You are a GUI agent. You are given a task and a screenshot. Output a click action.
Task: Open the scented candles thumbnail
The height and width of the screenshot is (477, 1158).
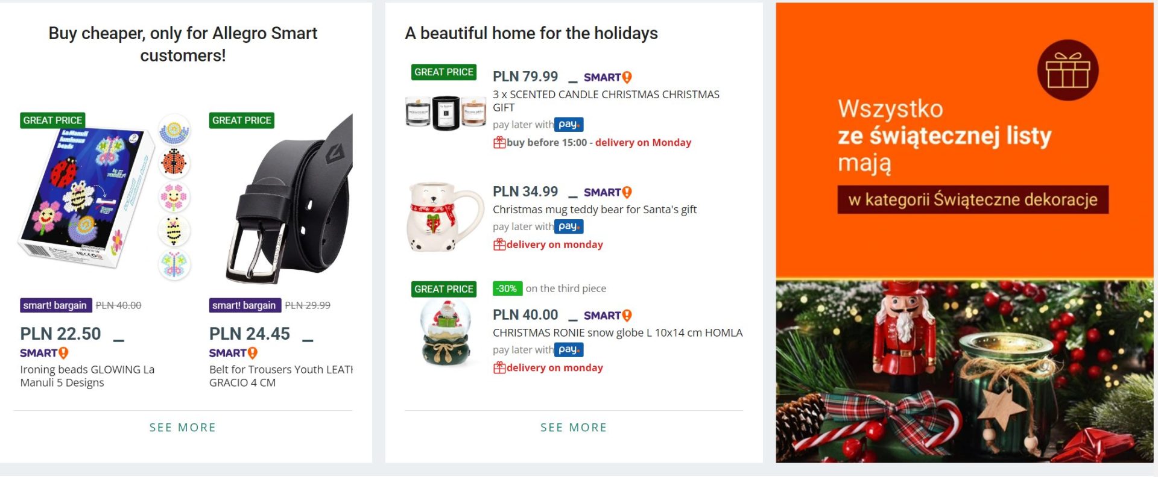tap(445, 113)
